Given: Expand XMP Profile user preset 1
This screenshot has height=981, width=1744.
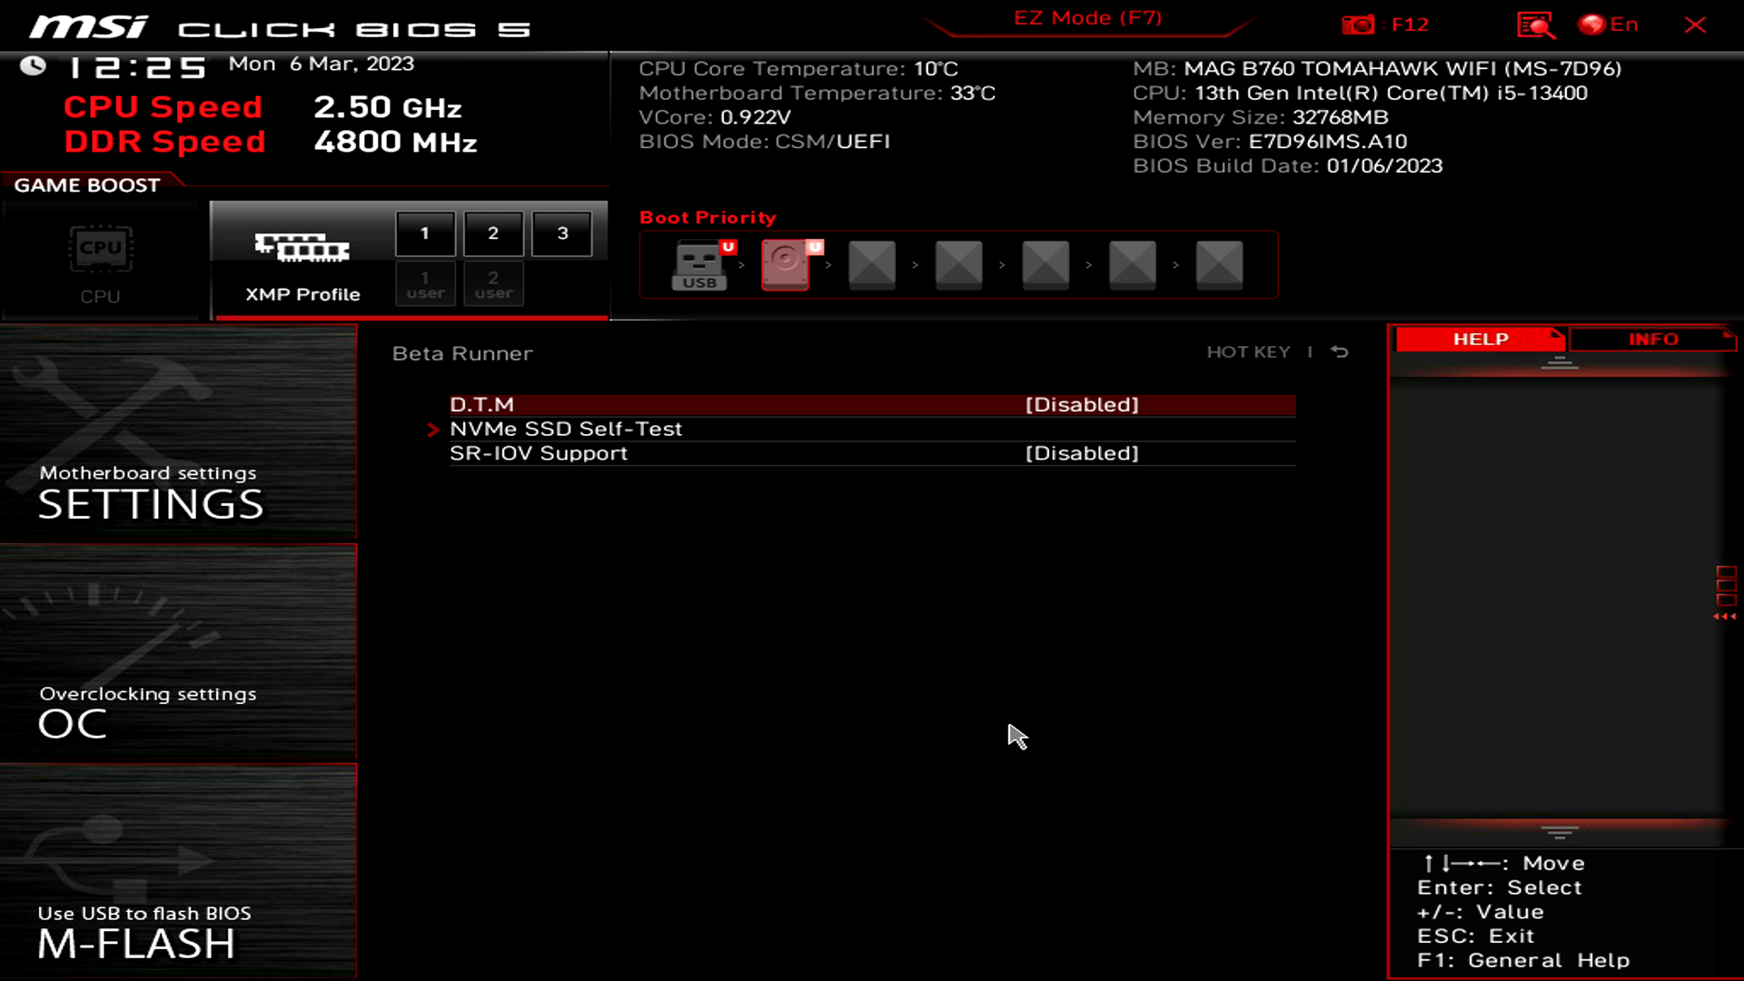Looking at the screenshot, I should pyautogui.click(x=425, y=284).
